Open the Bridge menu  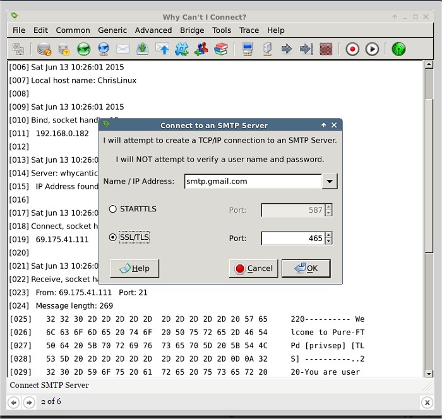[x=192, y=30]
